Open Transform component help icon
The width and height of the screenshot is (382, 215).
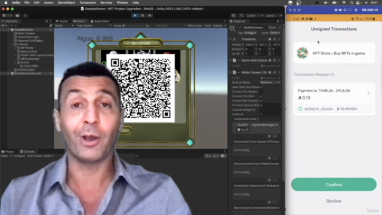click(x=270, y=39)
